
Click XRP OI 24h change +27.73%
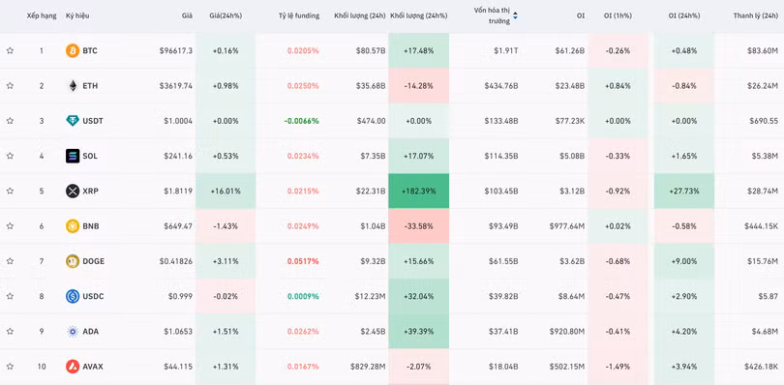click(684, 191)
